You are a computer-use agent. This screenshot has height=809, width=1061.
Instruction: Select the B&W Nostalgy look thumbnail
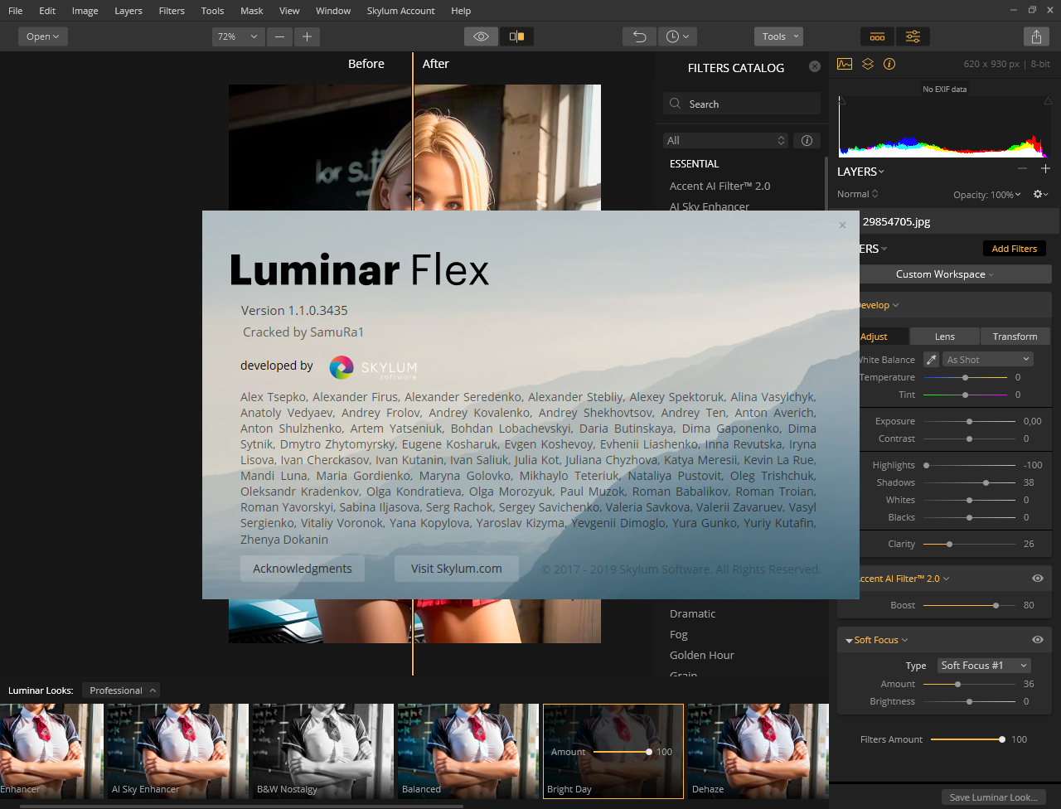(x=323, y=751)
